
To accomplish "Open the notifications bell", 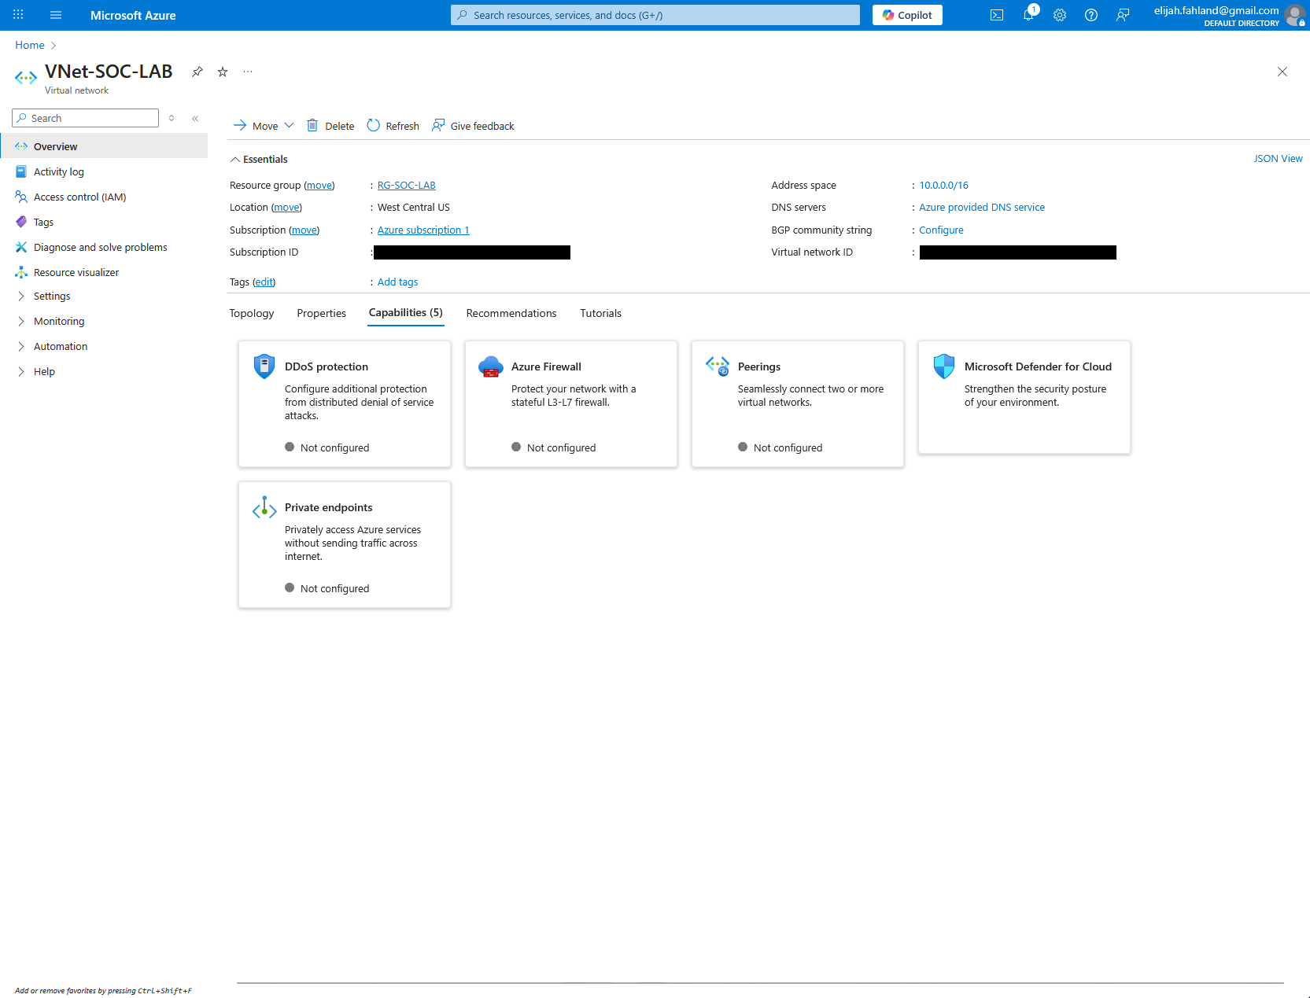I will pyautogui.click(x=1028, y=15).
